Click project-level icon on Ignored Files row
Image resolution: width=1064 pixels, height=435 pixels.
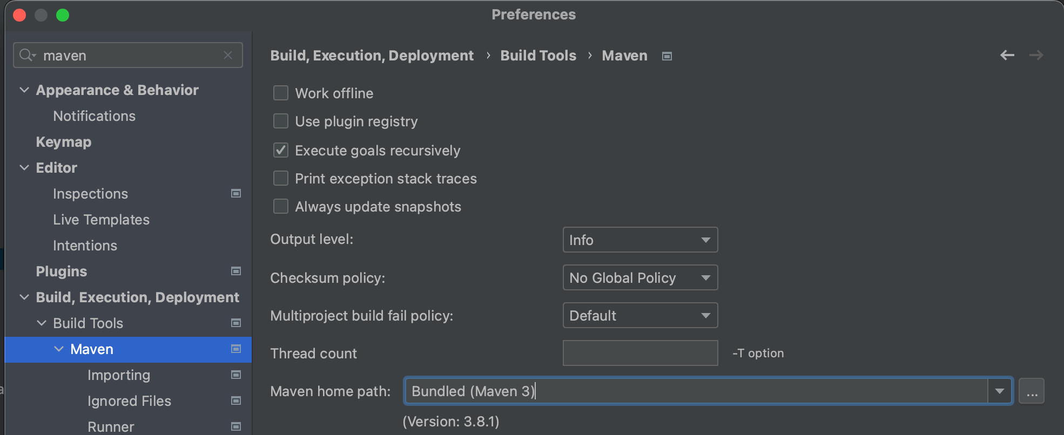[x=236, y=400]
